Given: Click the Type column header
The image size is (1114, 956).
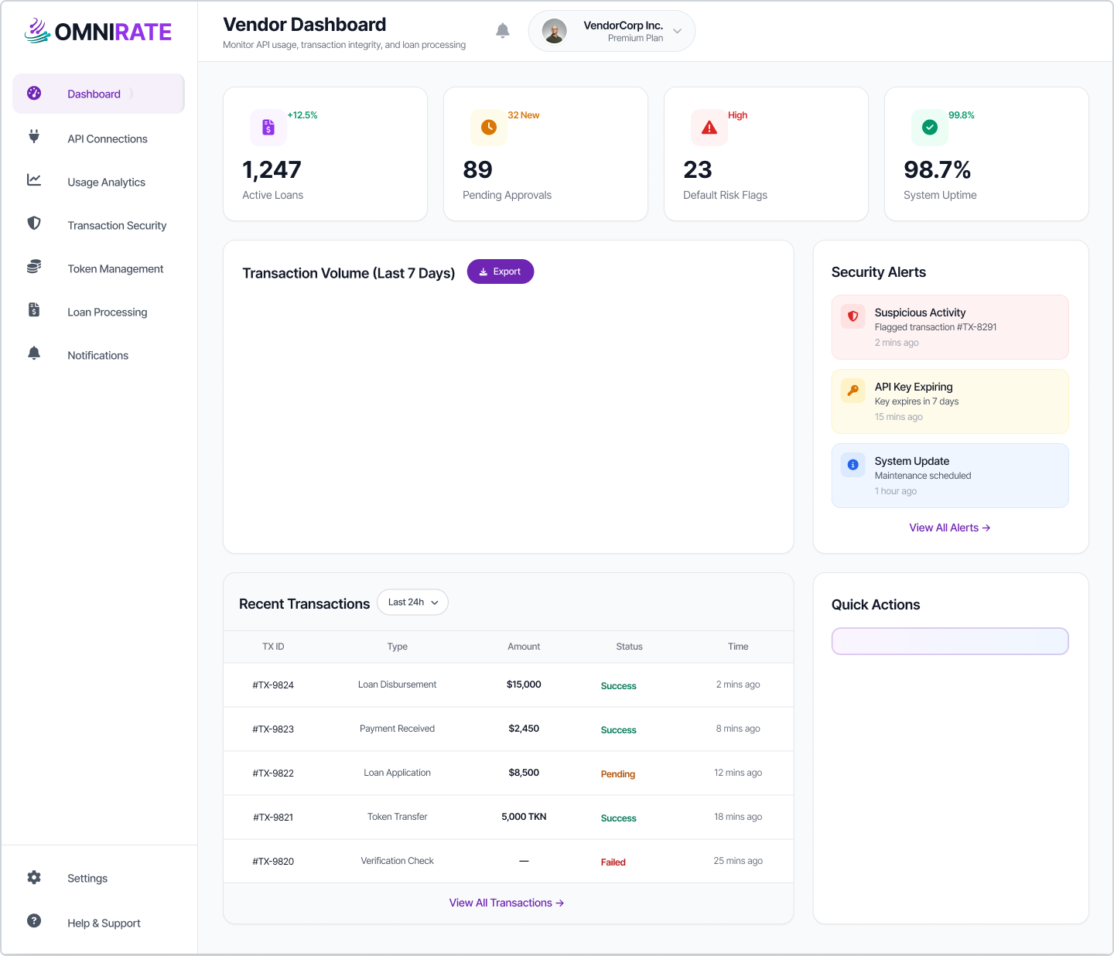Looking at the screenshot, I should click(397, 647).
